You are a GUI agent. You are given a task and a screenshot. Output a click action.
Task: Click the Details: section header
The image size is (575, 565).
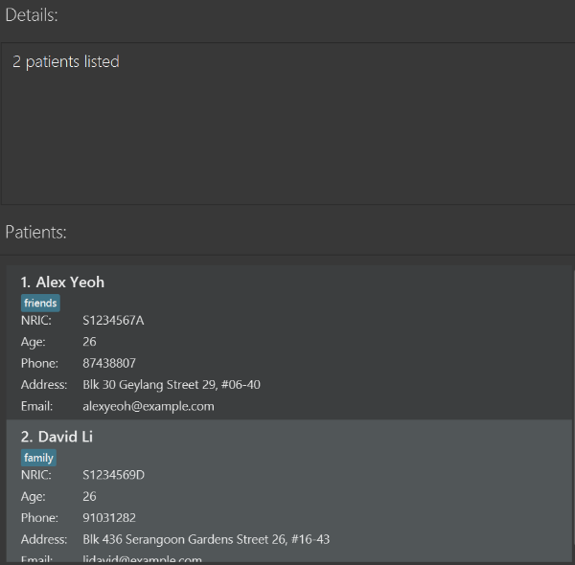[x=32, y=15]
